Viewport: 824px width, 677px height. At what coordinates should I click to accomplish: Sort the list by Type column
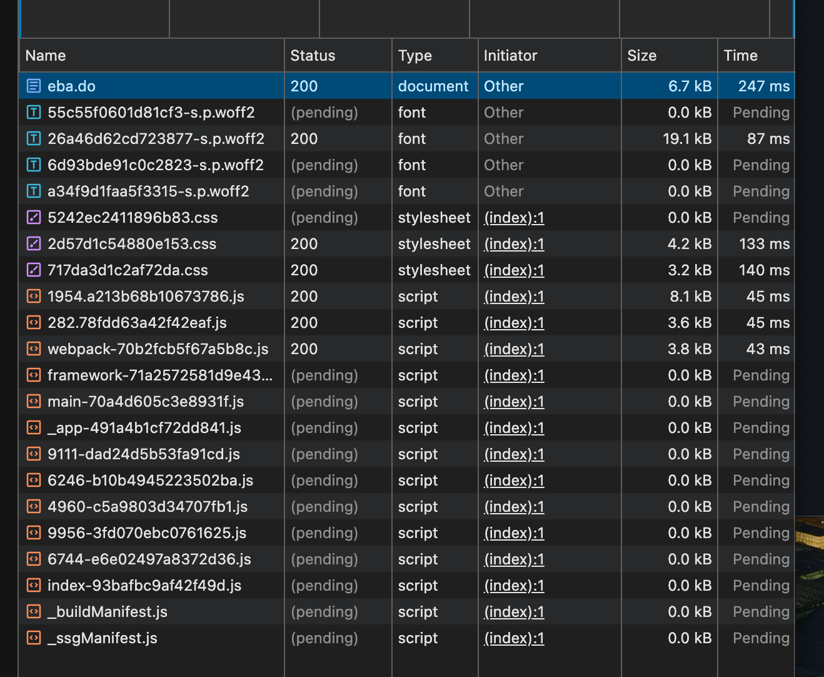click(x=415, y=56)
